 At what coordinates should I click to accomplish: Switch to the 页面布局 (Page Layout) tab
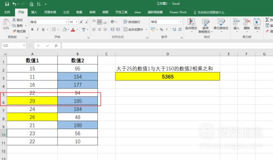click(50, 12)
